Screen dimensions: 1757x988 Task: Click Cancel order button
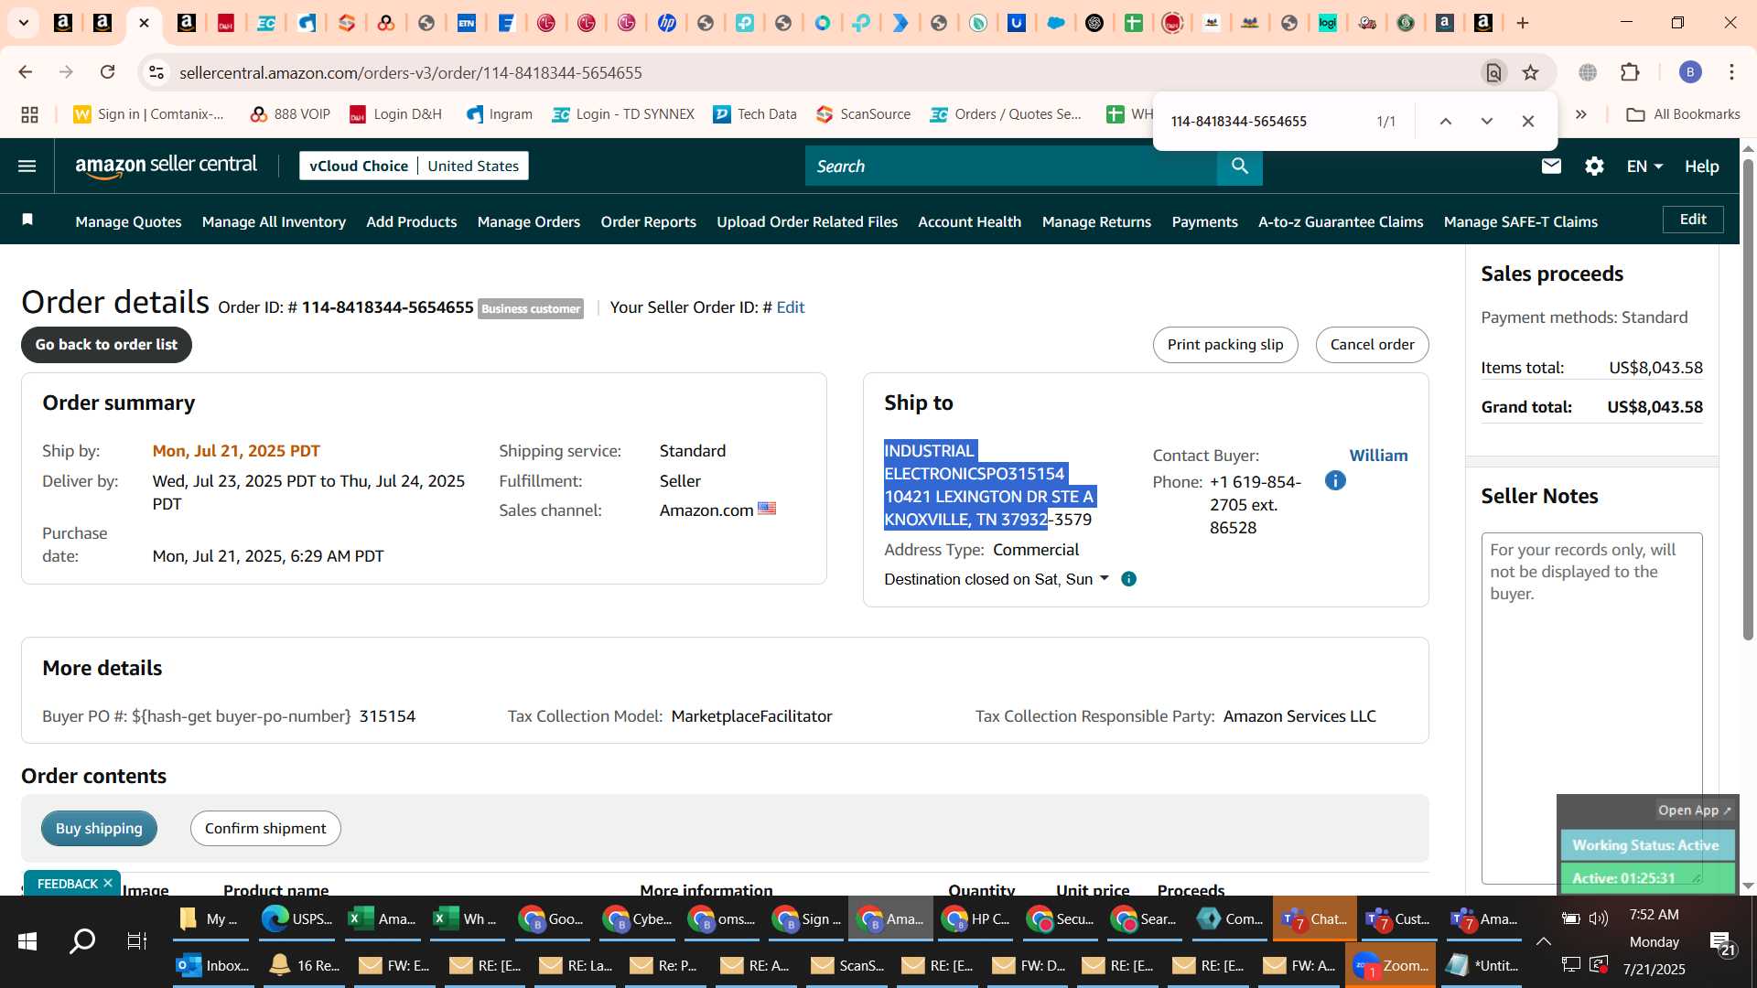click(x=1372, y=345)
